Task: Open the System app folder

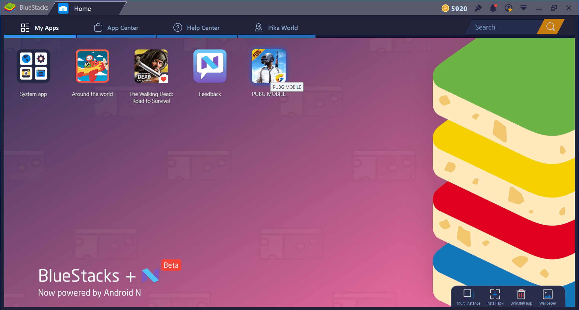Action: click(33, 66)
